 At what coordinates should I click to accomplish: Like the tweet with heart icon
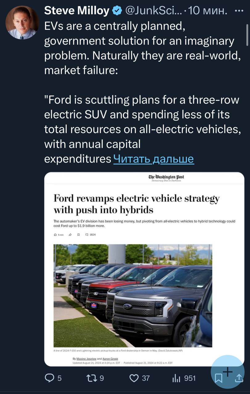(x=134, y=378)
